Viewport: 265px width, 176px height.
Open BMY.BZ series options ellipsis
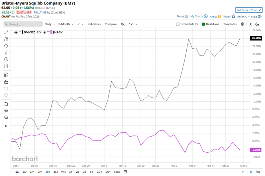pos(20,32)
